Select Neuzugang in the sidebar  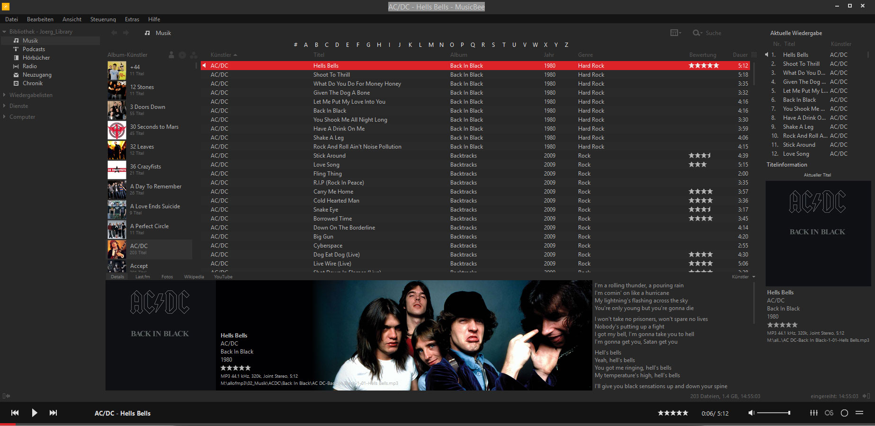37,75
